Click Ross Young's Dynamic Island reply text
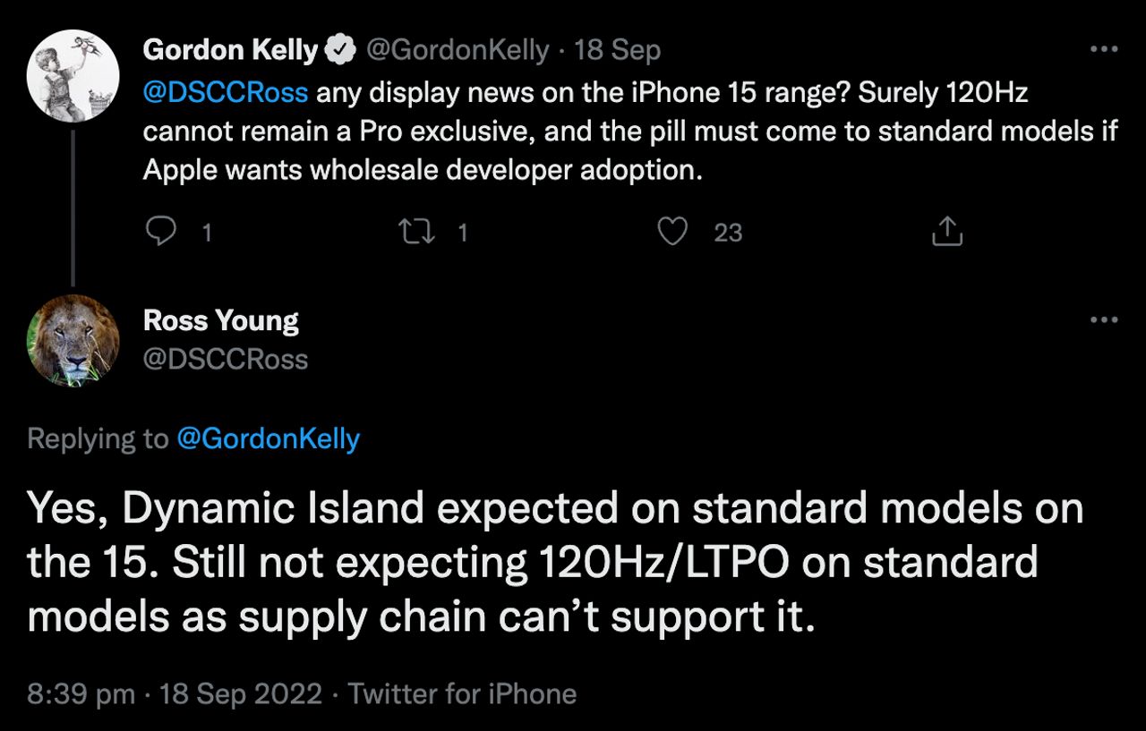The width and height of the screenshot is (1146, 731). (555, 564)
